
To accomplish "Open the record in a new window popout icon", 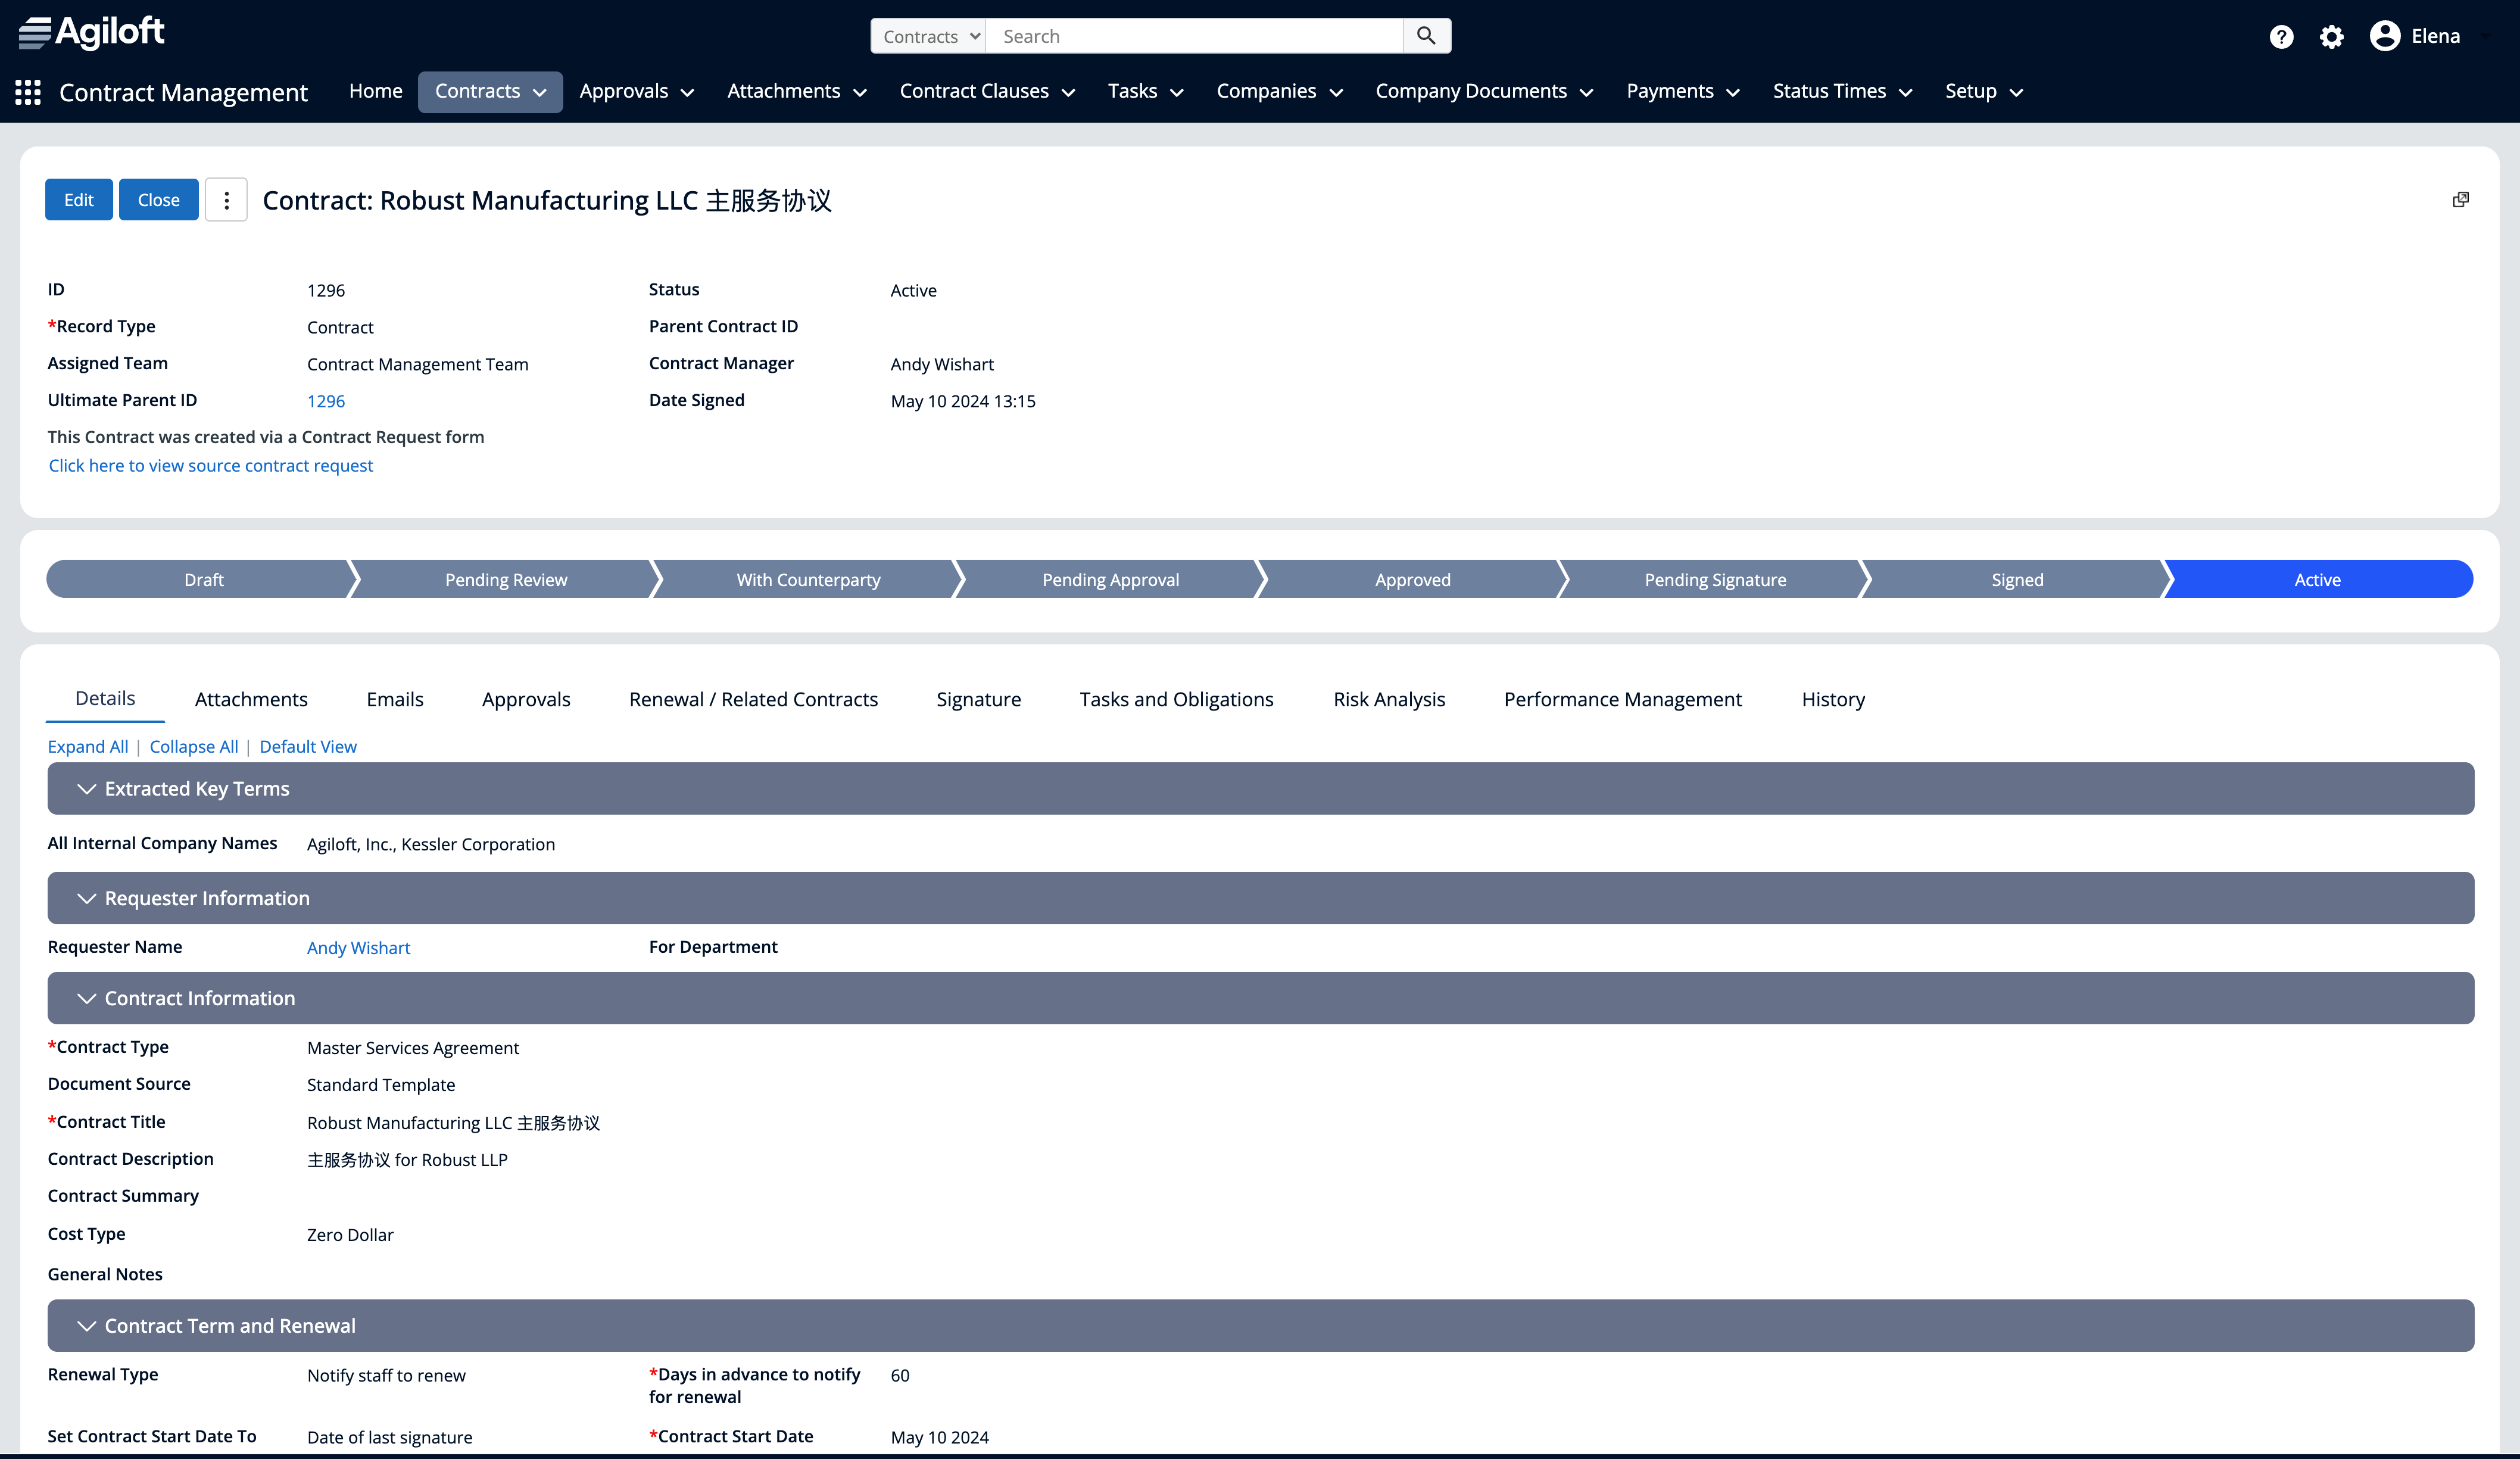I will pyautogui.click(x=2461, y=199).
